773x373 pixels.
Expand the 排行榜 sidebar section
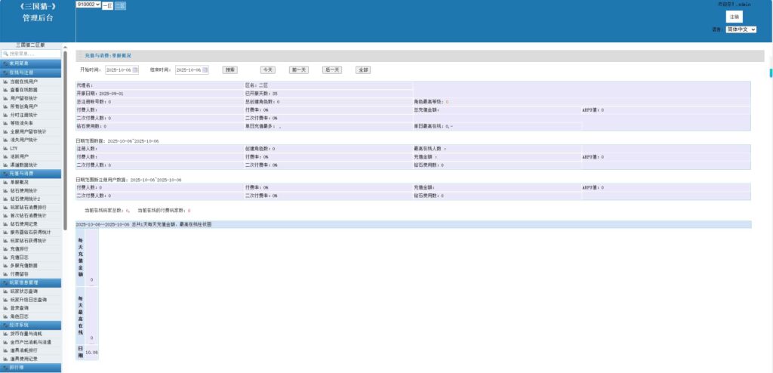[32, 367]
